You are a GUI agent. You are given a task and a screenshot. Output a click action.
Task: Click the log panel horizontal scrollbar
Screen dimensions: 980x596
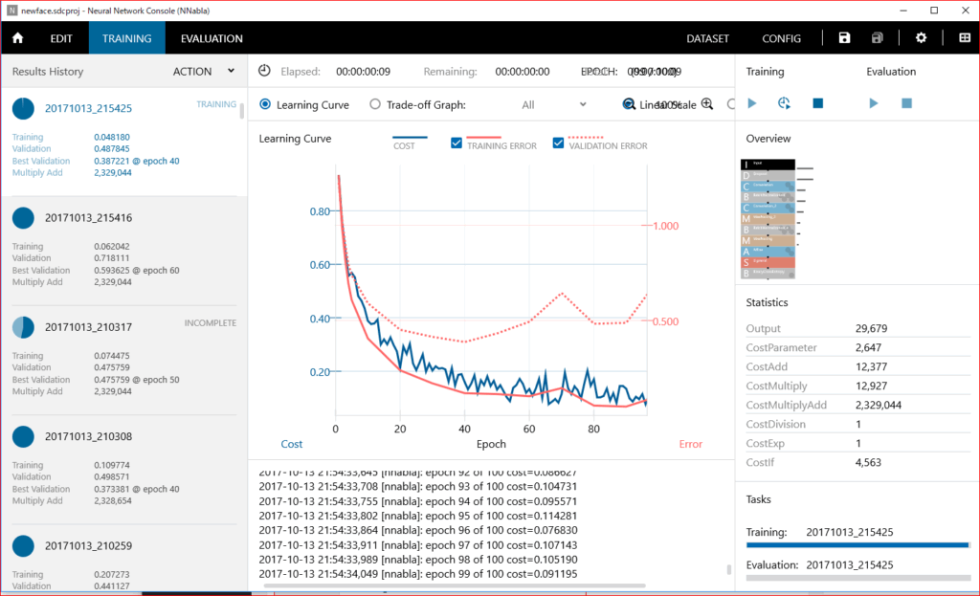(455, 586)
